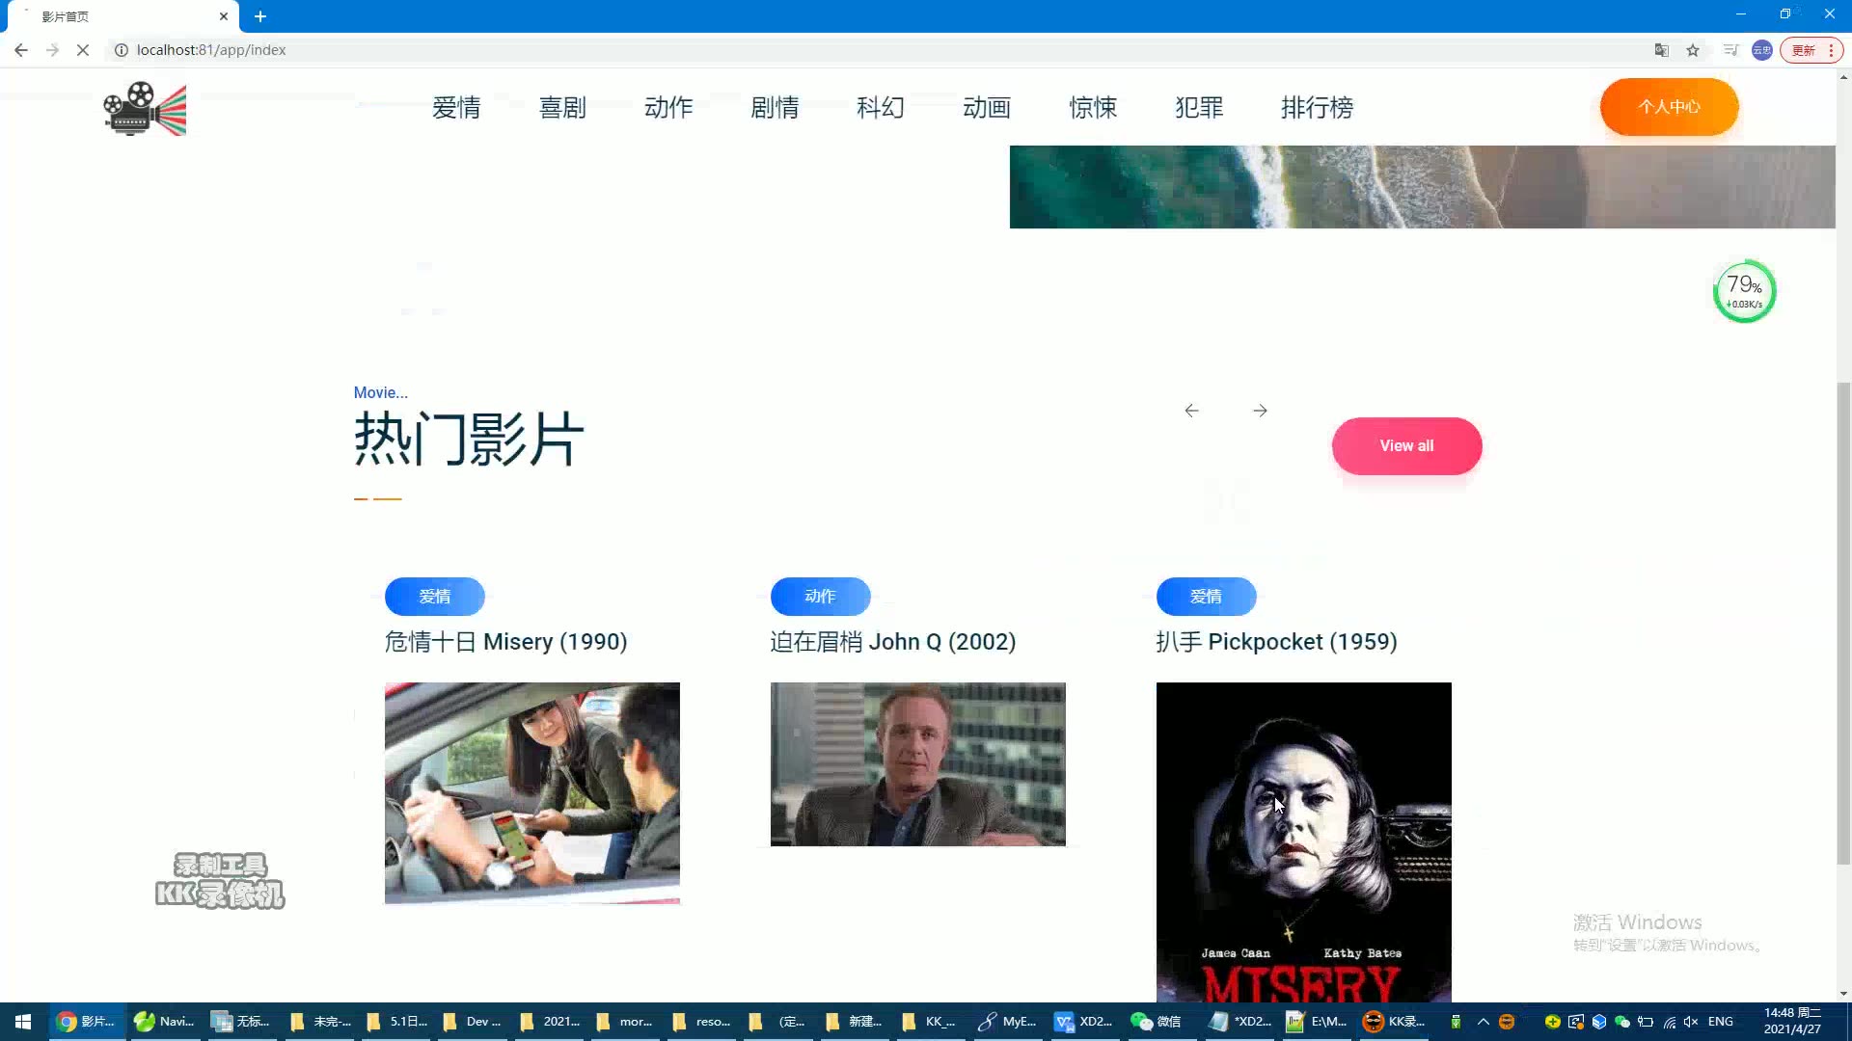
Task: Click the WeChat icon in taskbar
Action: click(x=1161, y=1021)
